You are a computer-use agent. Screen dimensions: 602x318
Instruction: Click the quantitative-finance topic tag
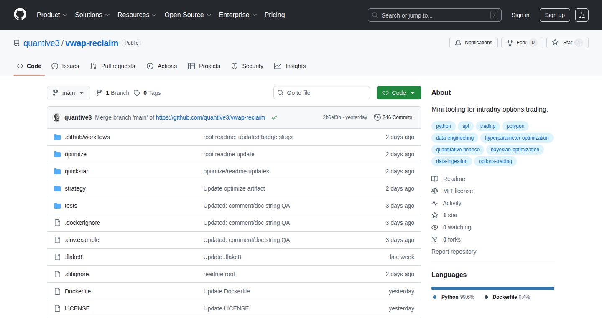(x=458, y=150)
